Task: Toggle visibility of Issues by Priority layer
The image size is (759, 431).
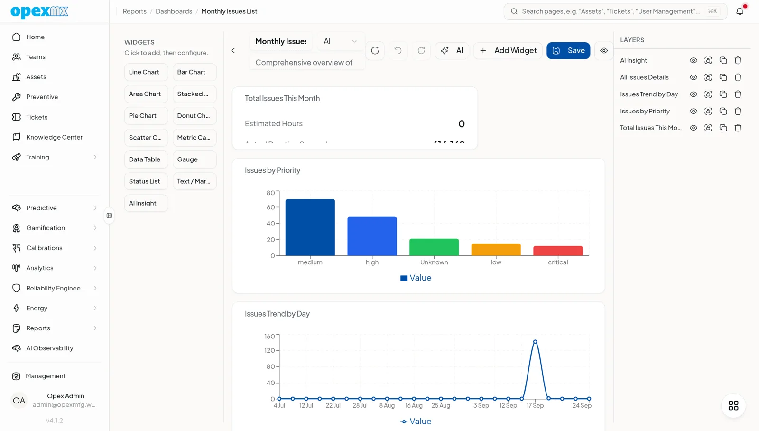Action: point(694,111)
